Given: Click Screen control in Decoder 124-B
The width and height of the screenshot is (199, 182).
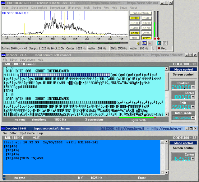Looking at the screenshot, I should coord(183,148).
